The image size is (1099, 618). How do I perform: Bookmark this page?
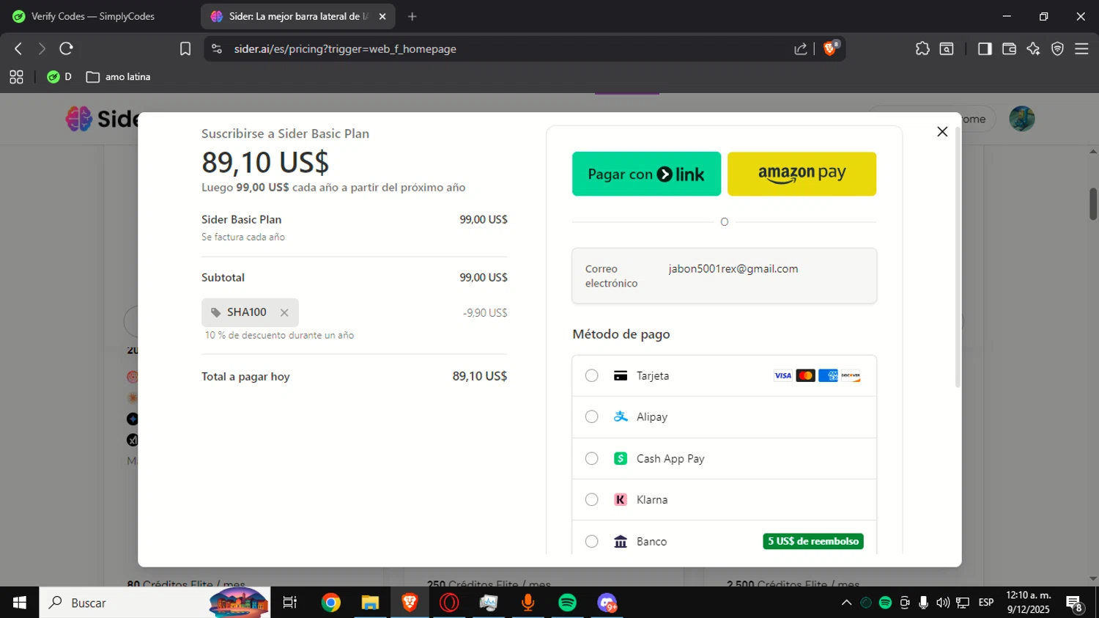coord(185,48)
